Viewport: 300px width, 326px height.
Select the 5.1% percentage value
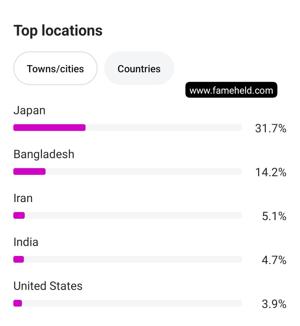pos(274,216)
